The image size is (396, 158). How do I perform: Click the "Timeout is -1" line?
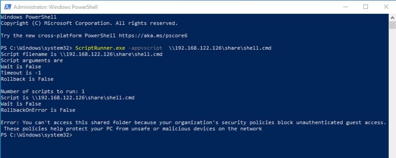click(x=21, y=73)
